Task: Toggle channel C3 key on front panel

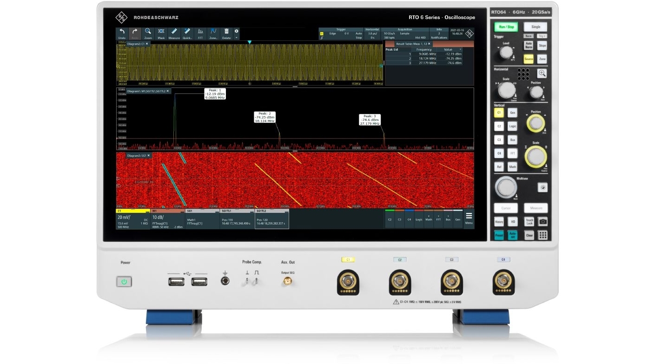Action: (499, 139)
